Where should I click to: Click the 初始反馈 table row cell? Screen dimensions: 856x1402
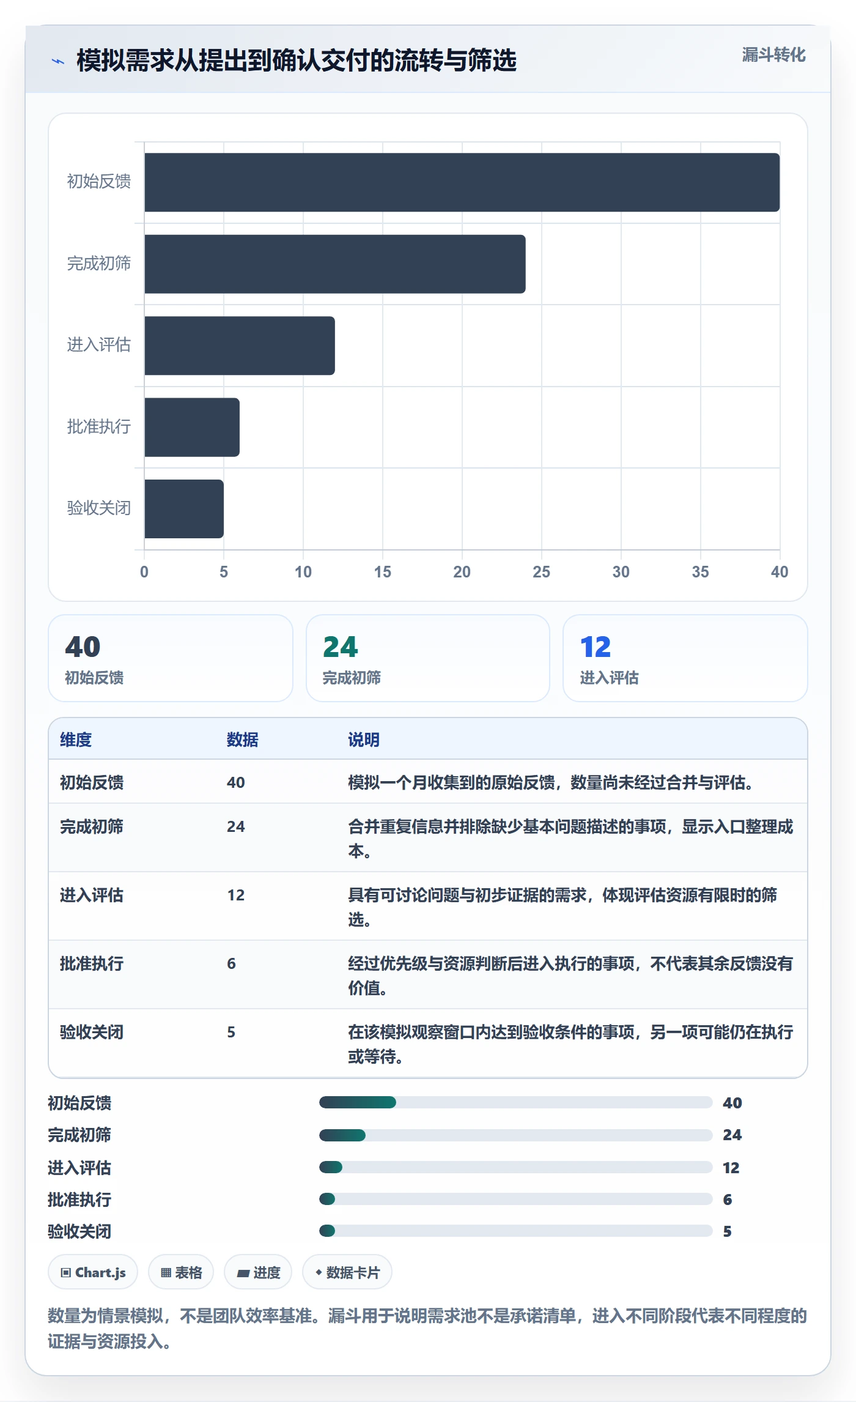(92, 782)
